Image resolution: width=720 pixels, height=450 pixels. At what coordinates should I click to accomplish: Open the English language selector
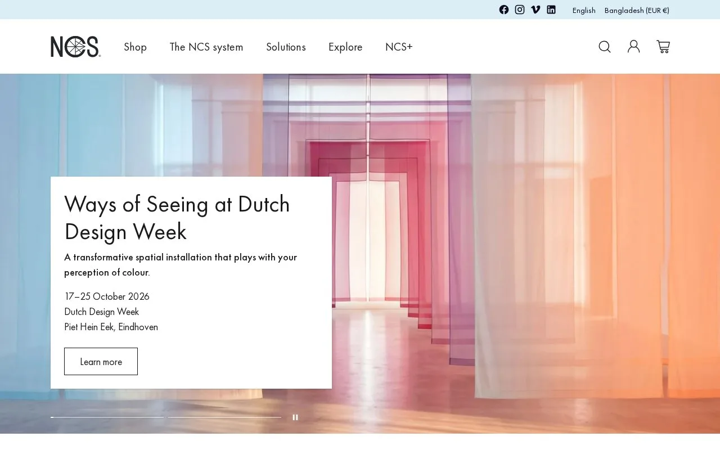click(x=584, y=10)
